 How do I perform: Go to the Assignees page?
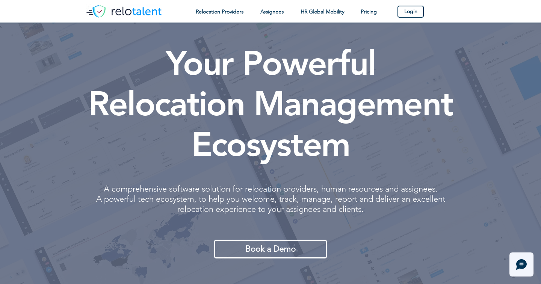click(x=272, y=12)
